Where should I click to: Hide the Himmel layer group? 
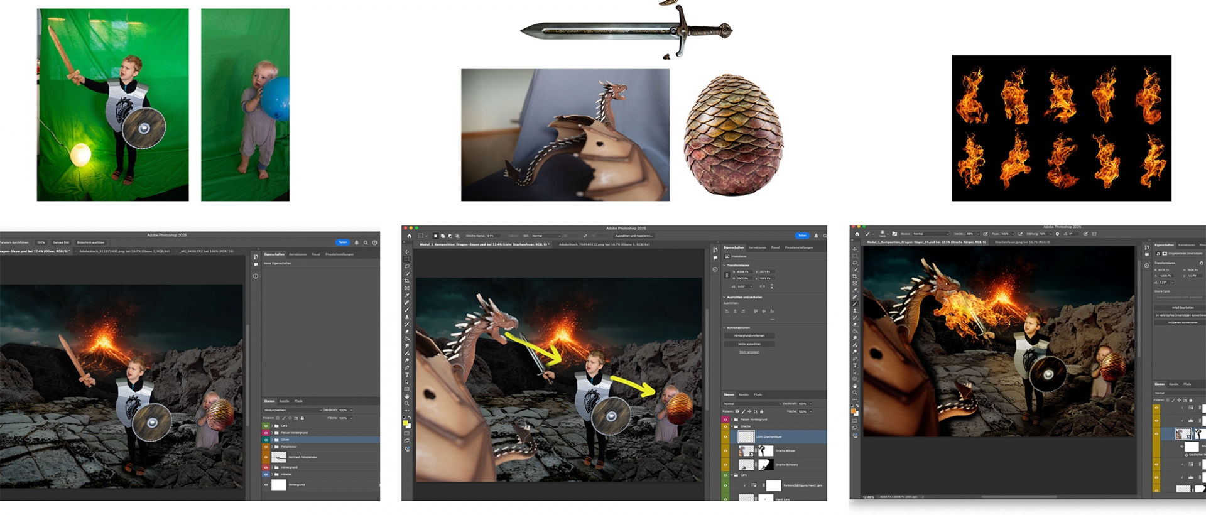[x=266, y=474]
